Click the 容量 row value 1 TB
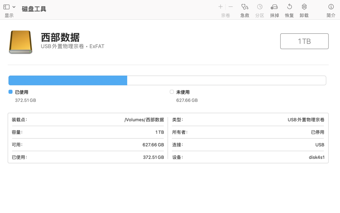Image resolution: width=340 pixels, height=213 pixels. (160, 132)
